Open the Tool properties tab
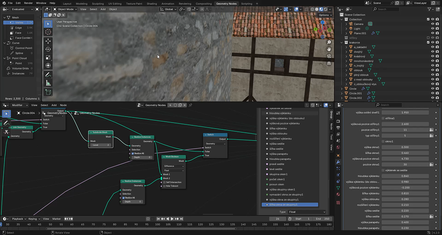The height and width of the screenshot is (235, 442). [x=338, y=113]
